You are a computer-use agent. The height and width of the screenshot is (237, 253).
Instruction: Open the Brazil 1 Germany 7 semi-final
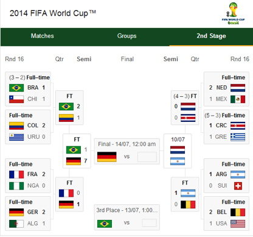[x=77, y=151]
